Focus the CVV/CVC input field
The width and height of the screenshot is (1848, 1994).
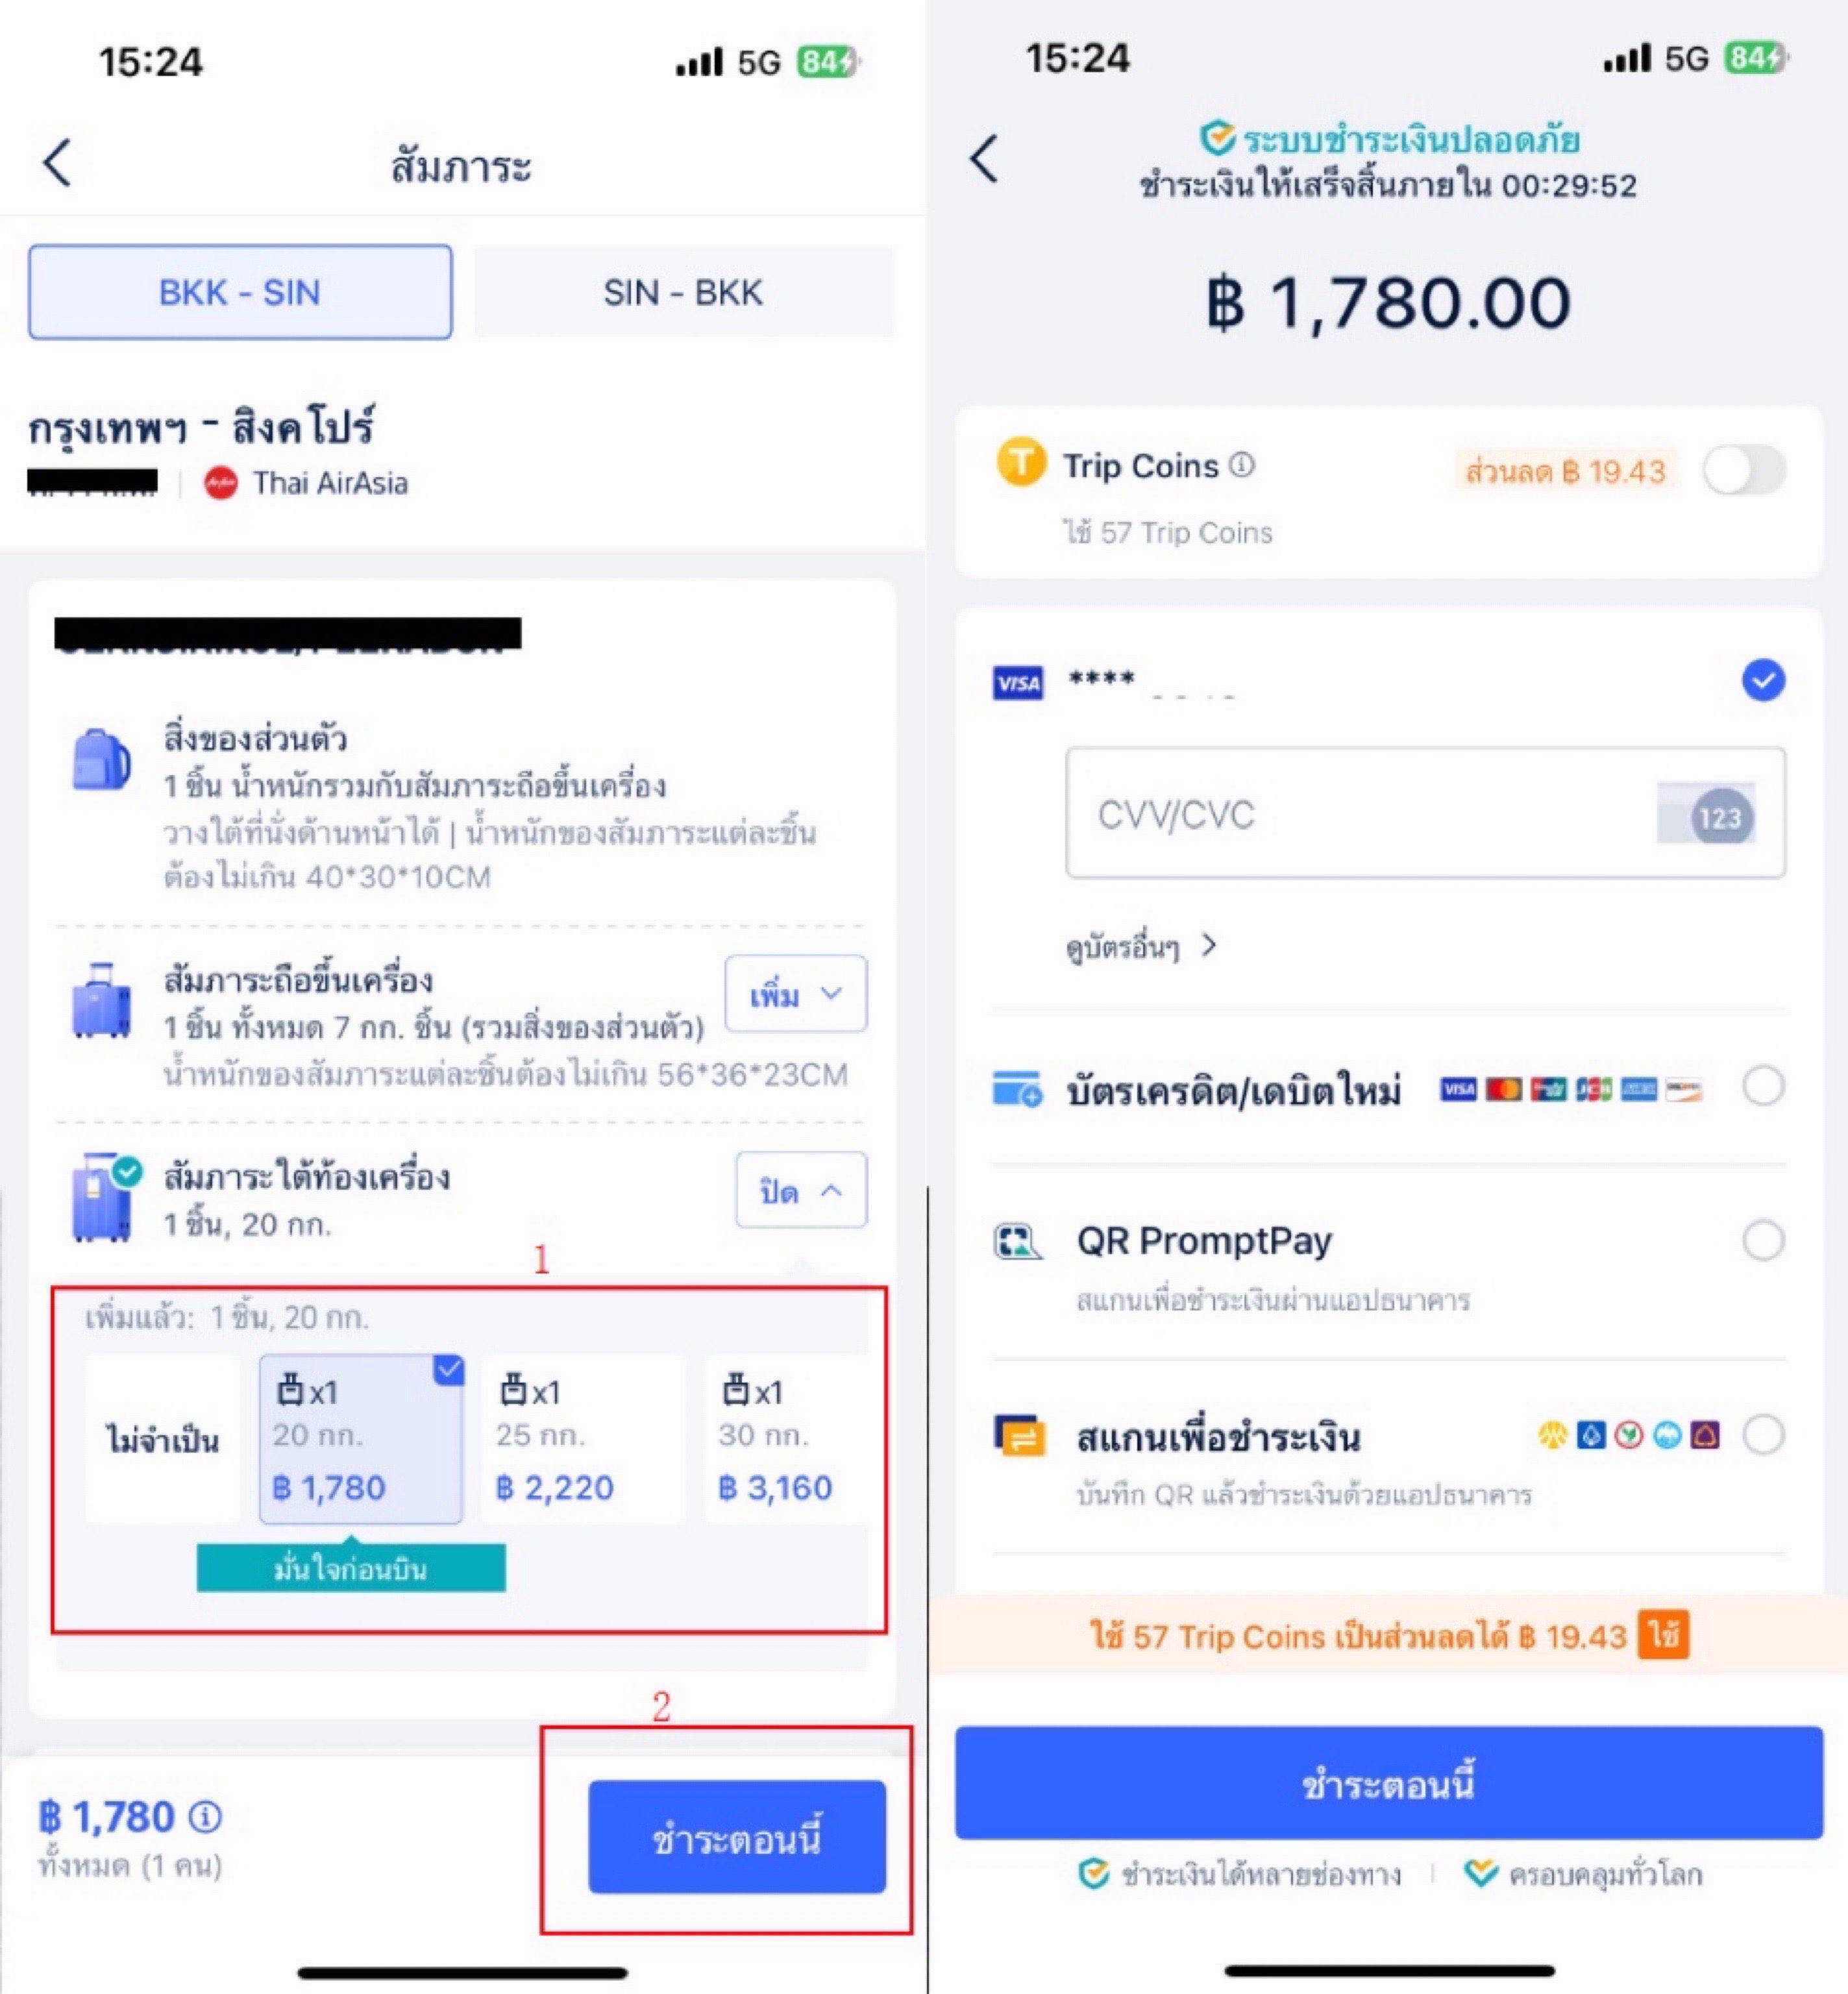[1425, 813]
